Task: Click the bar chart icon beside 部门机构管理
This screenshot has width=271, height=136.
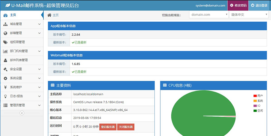Action: tap(5, 51)
